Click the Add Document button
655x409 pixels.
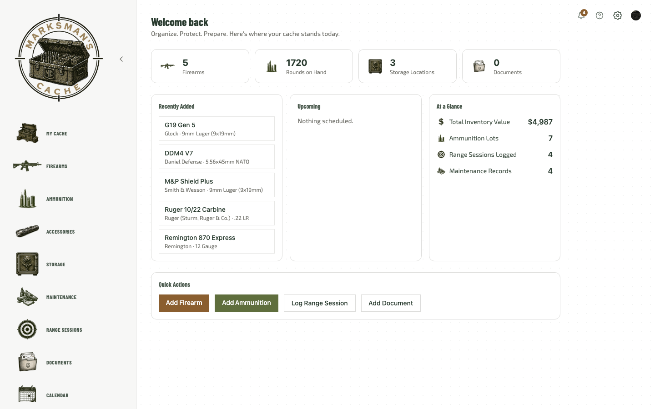tap(391, 303)
